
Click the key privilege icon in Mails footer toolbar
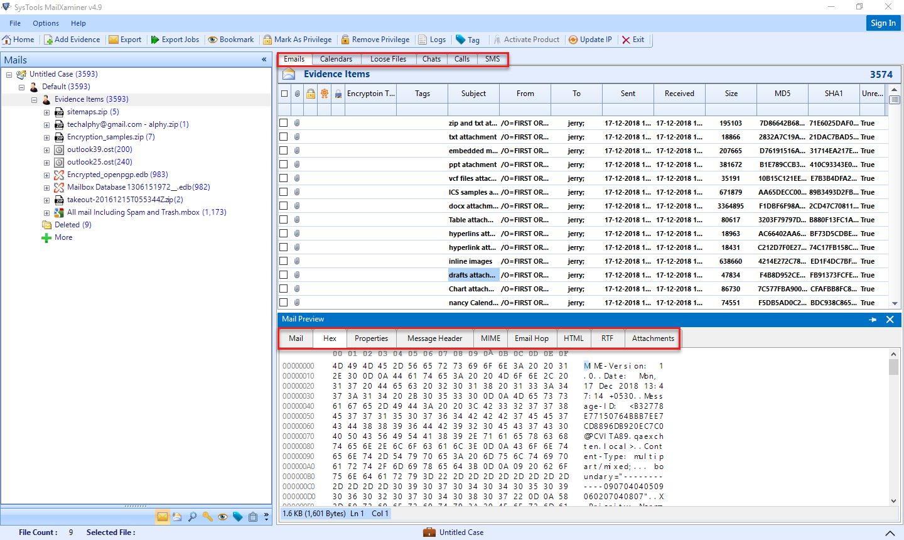tap(207, 517)
